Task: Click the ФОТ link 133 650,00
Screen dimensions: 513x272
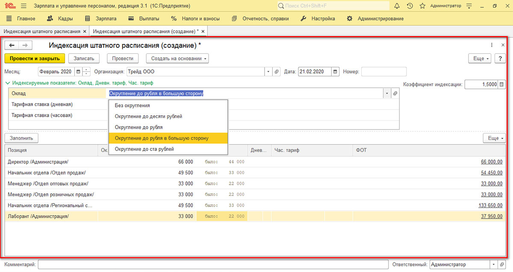Action: click(x=490, y=205)
